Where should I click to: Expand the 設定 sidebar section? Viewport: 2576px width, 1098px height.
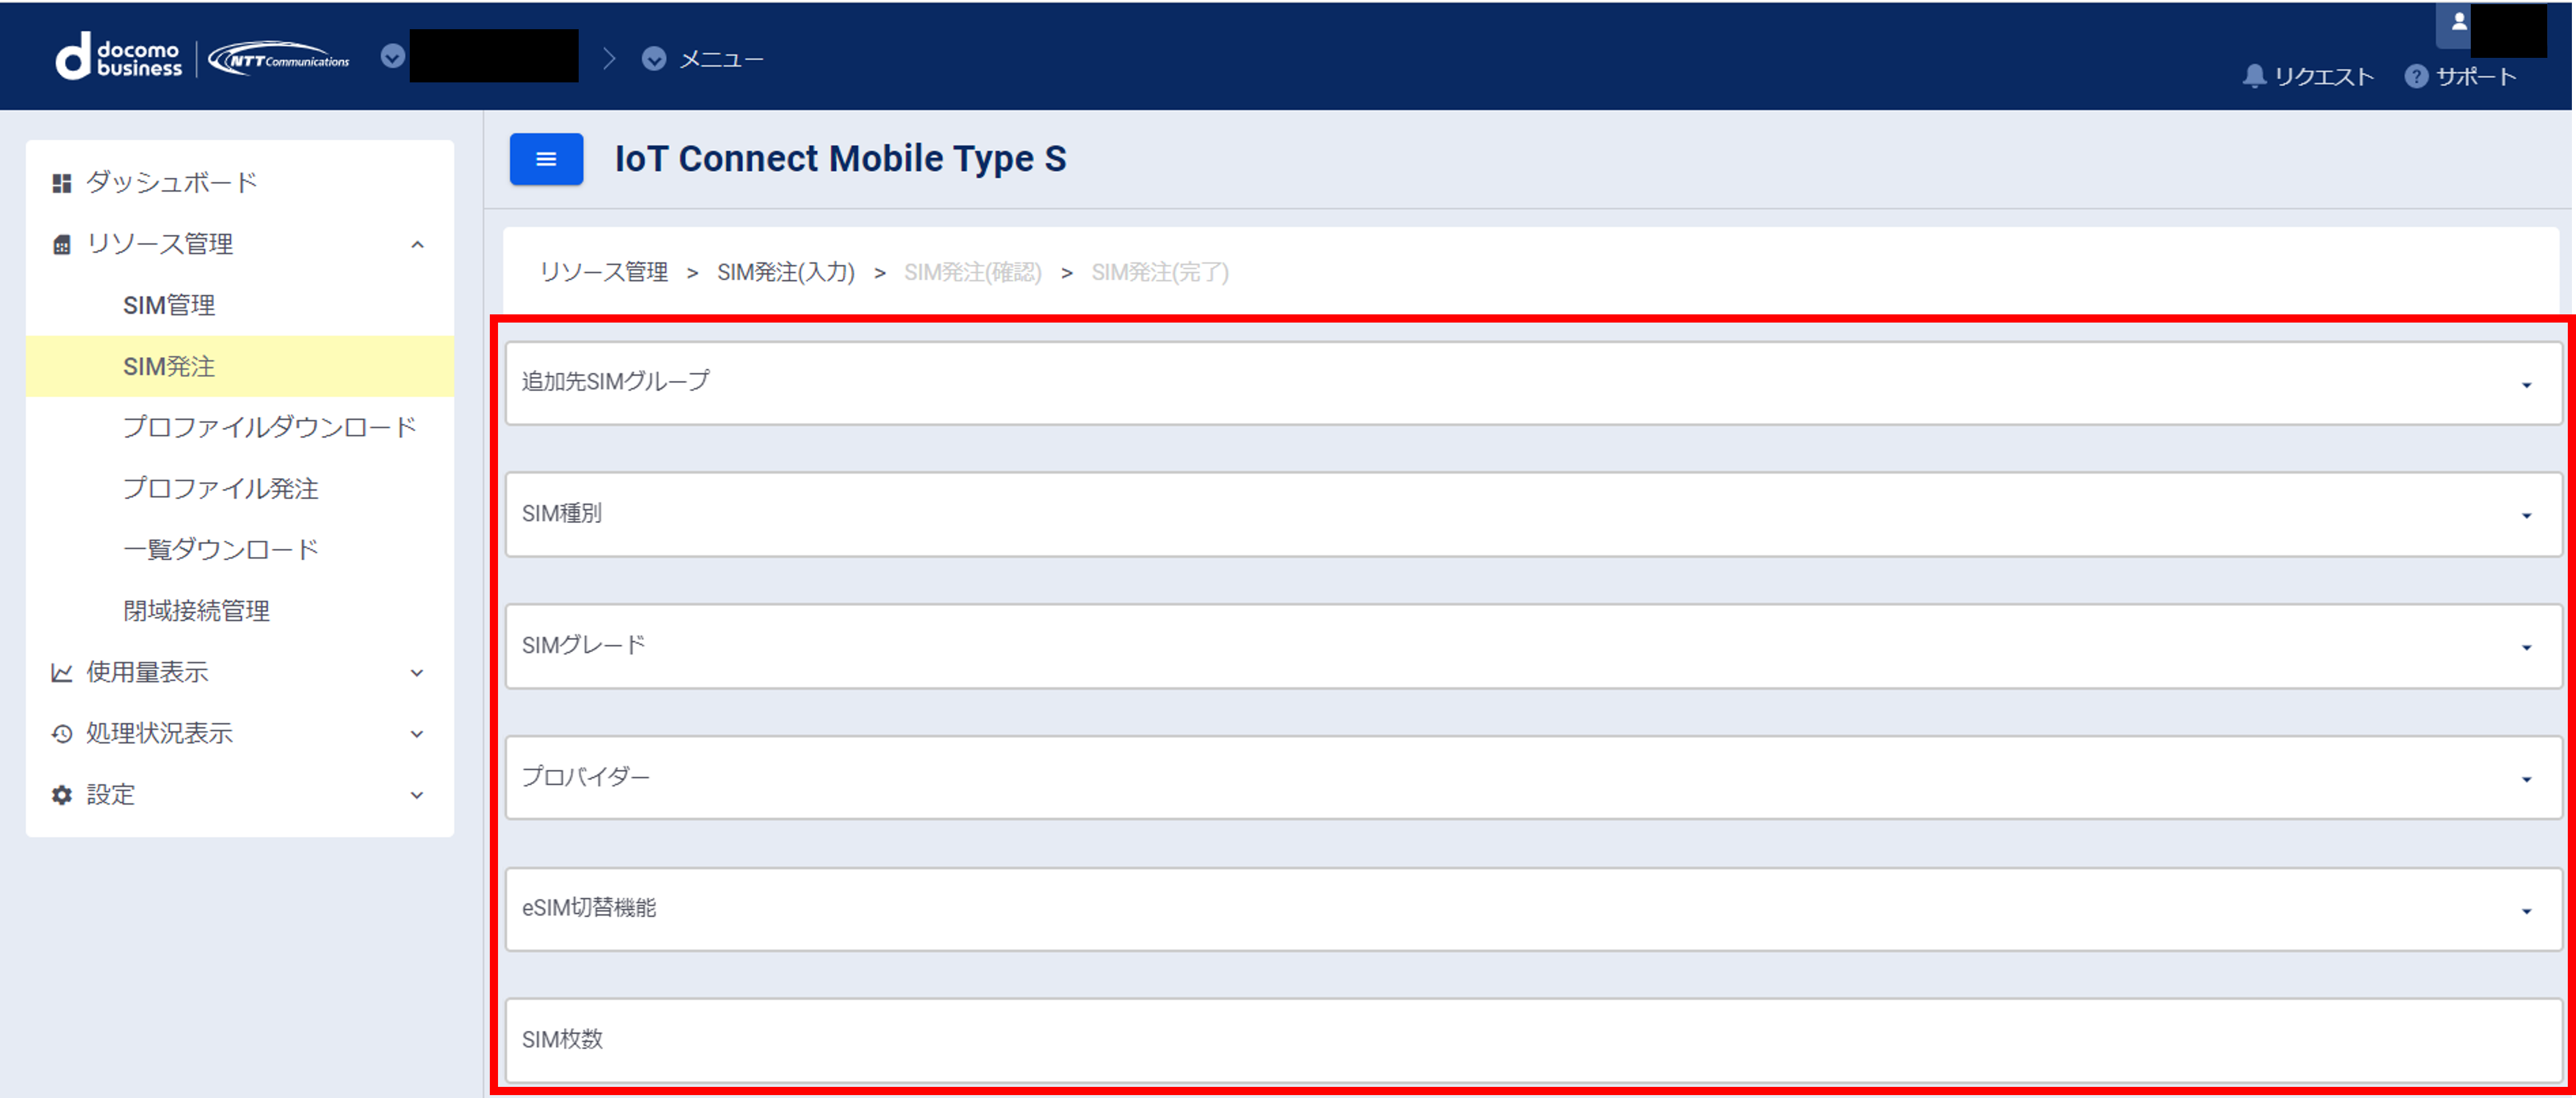click(417, 795)
